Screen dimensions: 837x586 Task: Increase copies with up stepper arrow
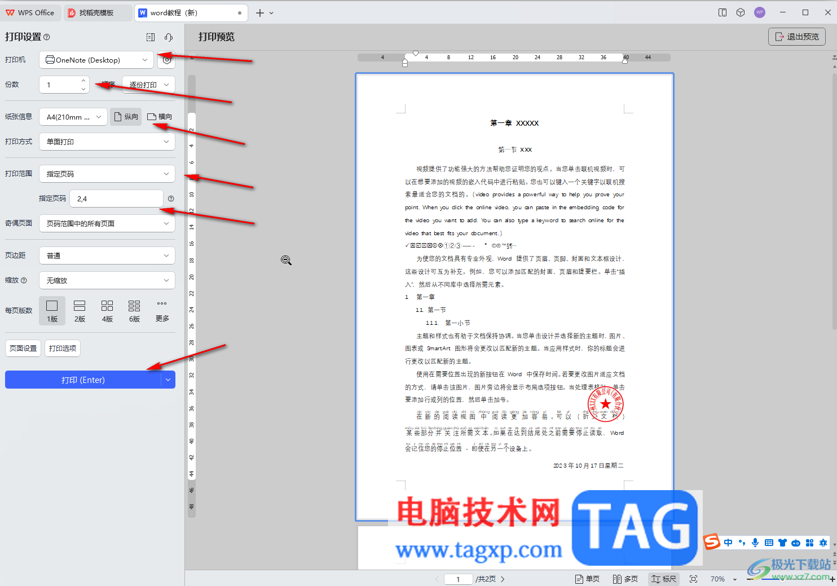(83, 81)
